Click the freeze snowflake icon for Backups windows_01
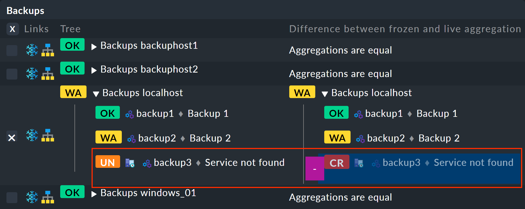Screen dimensions: 525x209 click(32, 197)
